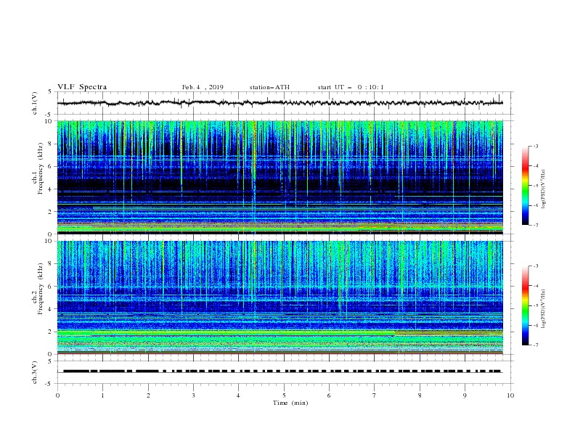
Task: Click the time axis tick label '3'
Action: (193, 395)
